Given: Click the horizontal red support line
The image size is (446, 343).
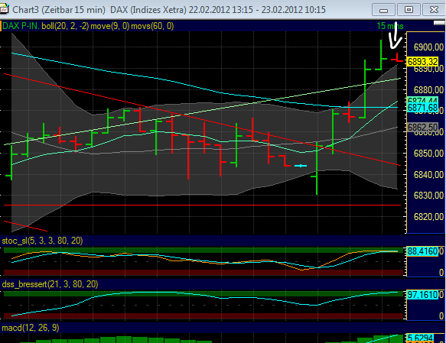Looking at the screenshot, I should coord(202,205).
